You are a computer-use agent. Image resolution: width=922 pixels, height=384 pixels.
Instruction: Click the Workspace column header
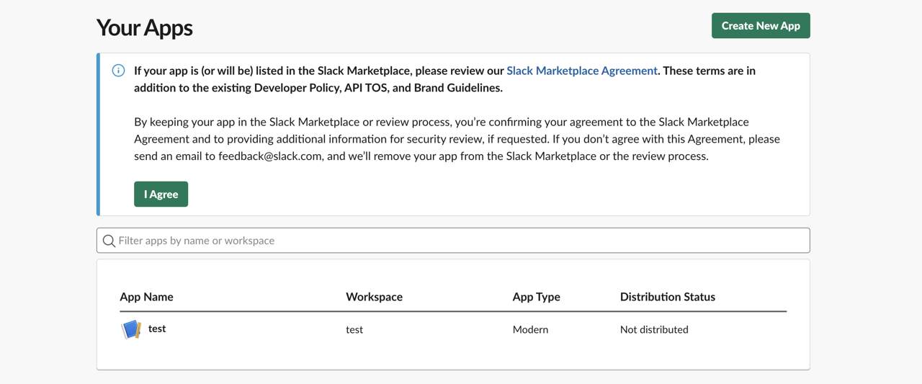374,297
